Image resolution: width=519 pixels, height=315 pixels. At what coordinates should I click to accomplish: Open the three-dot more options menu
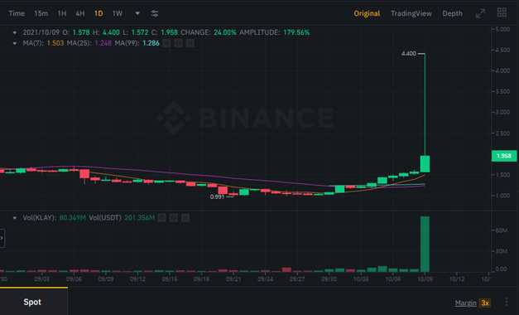[x=506, y=302]
